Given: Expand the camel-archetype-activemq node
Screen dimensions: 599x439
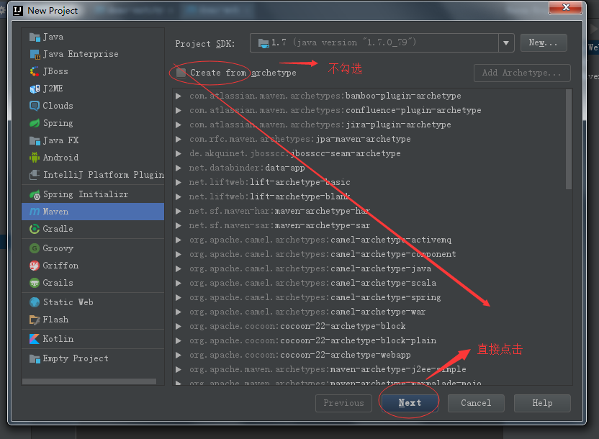Looking at the screenshot, I should tap(179, 240).
